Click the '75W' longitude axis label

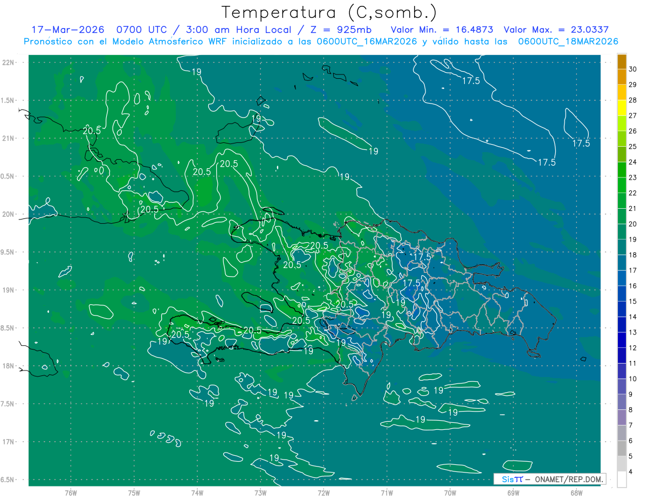click(x=134, y=492)
